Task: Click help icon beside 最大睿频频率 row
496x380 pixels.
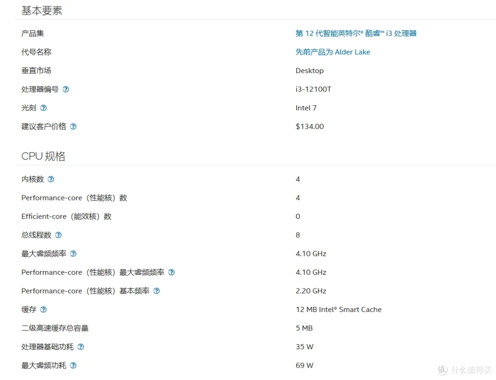Action: tap(73, 254)
